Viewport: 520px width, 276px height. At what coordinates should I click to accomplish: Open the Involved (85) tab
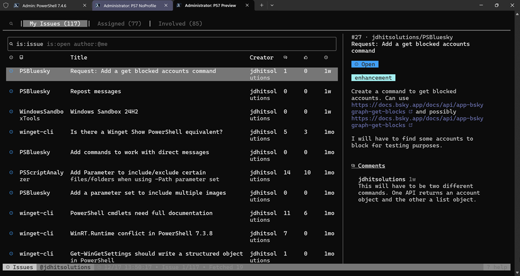point(180,23)
